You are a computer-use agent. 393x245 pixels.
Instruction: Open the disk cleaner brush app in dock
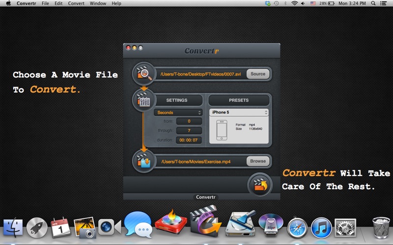(241, 224)
